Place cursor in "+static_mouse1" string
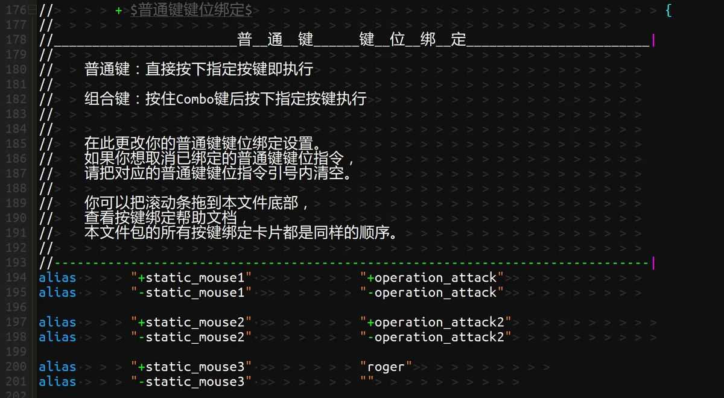 coord(191,277)
